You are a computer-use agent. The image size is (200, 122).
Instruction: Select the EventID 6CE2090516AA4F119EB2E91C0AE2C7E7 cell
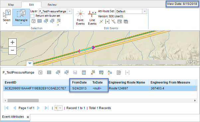37,88
